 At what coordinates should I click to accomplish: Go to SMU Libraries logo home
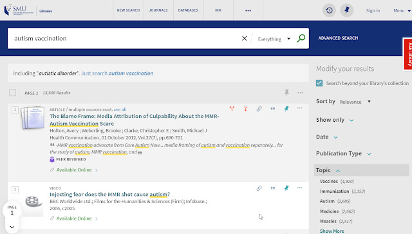click(x=28, y=10)
